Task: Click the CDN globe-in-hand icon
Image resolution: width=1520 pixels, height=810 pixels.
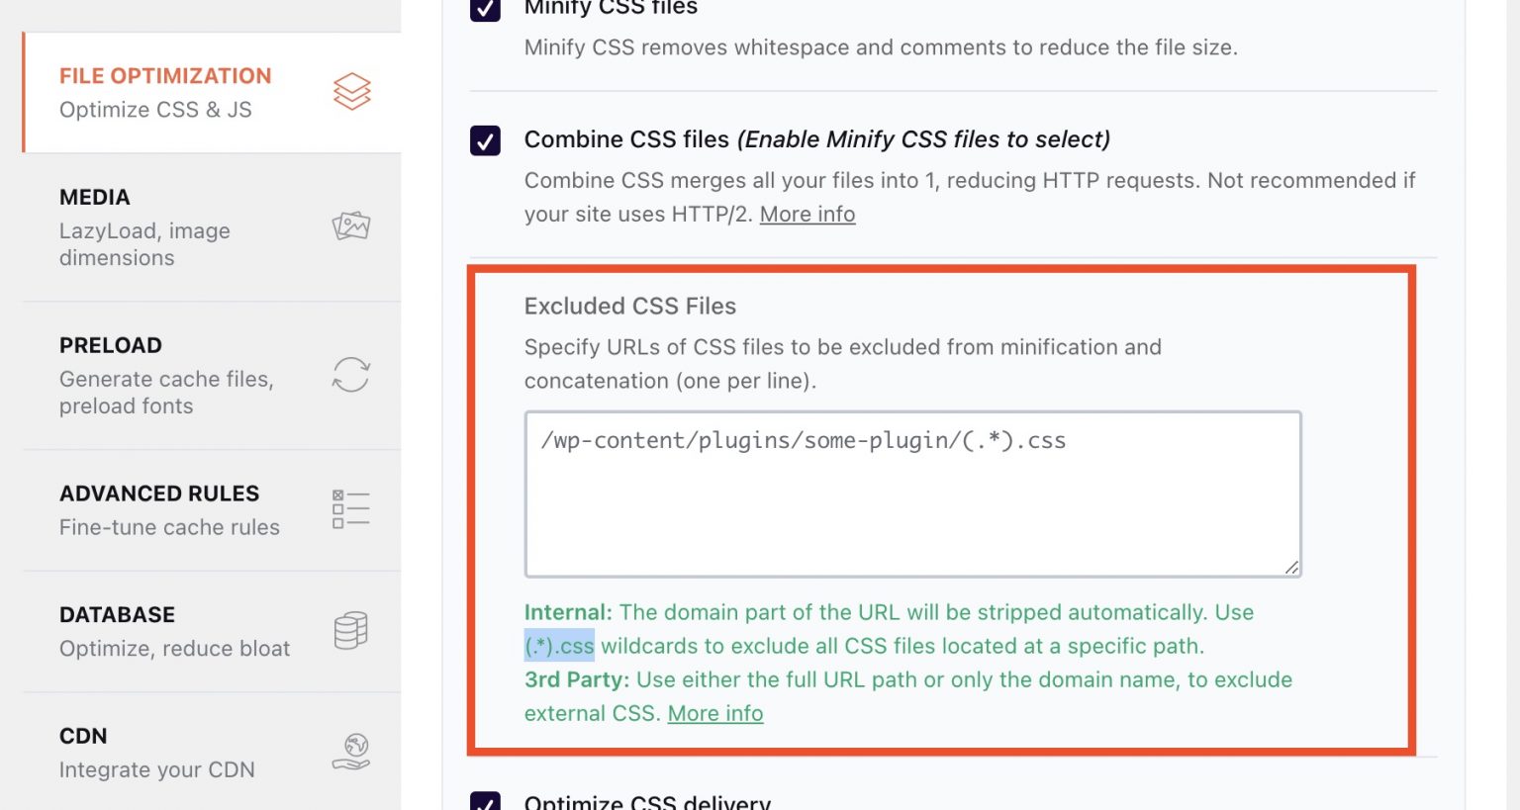Action: [x=351, y=753]
